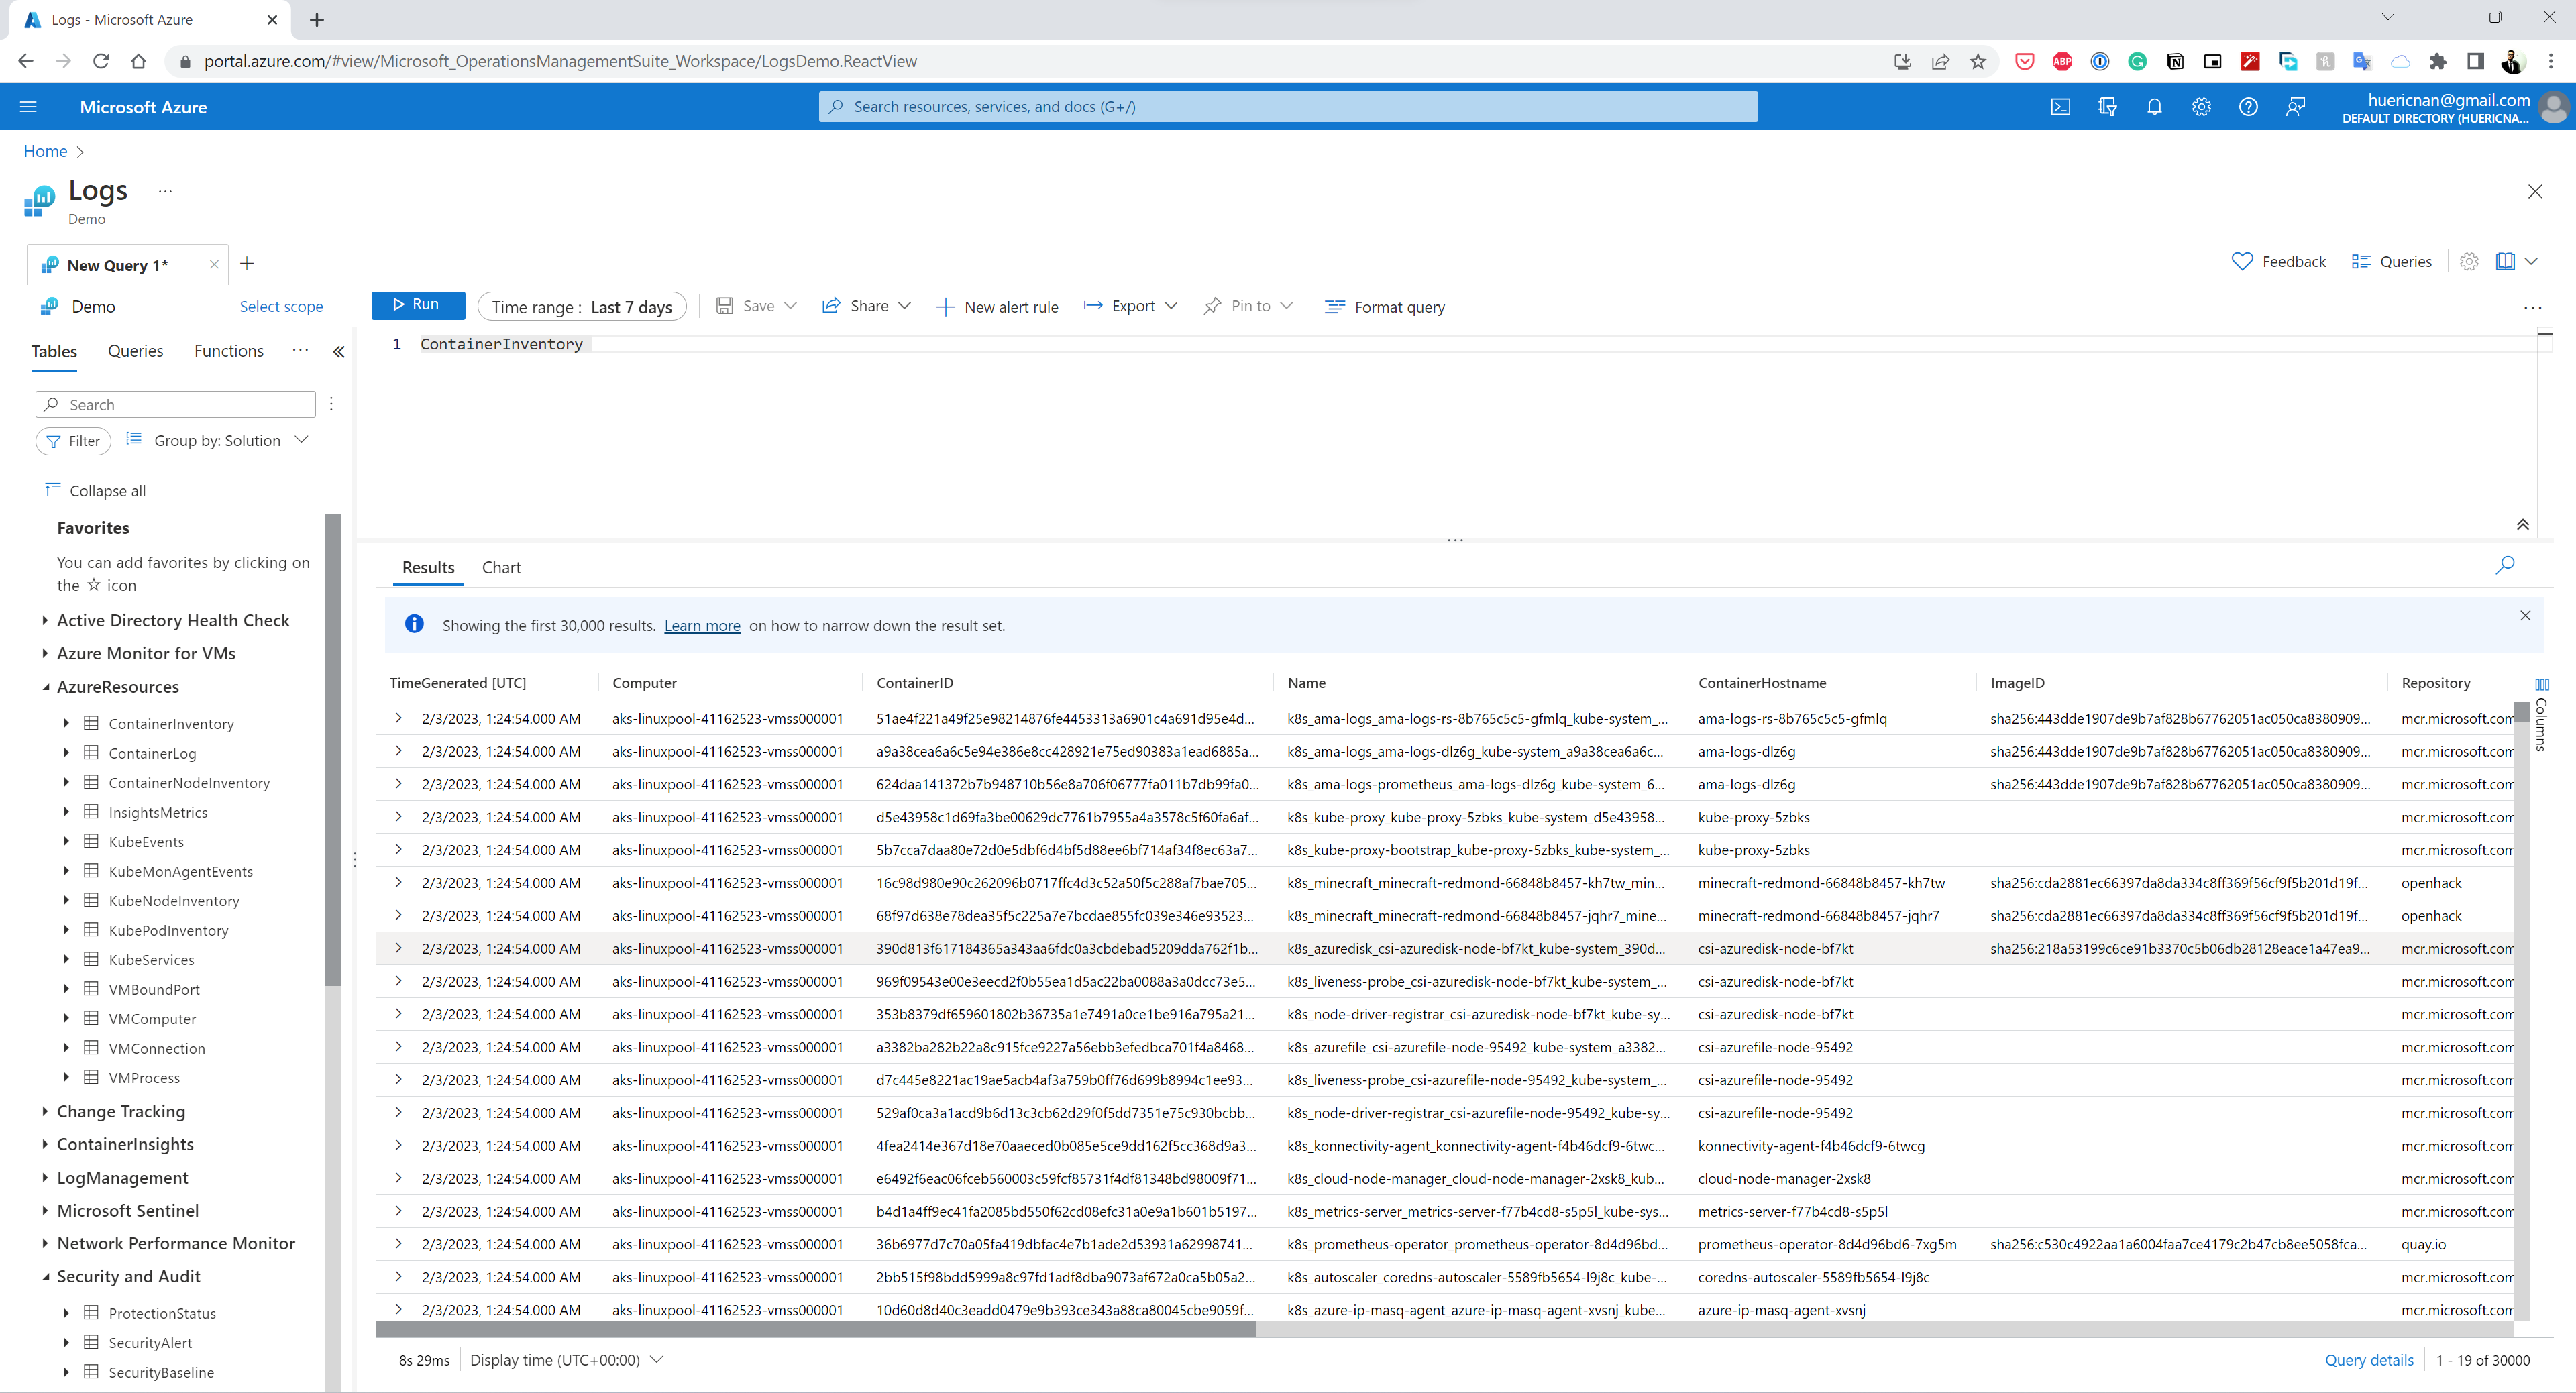
Task: Toggle the query layout panel icon
Action: click(x=2505, y=261)
